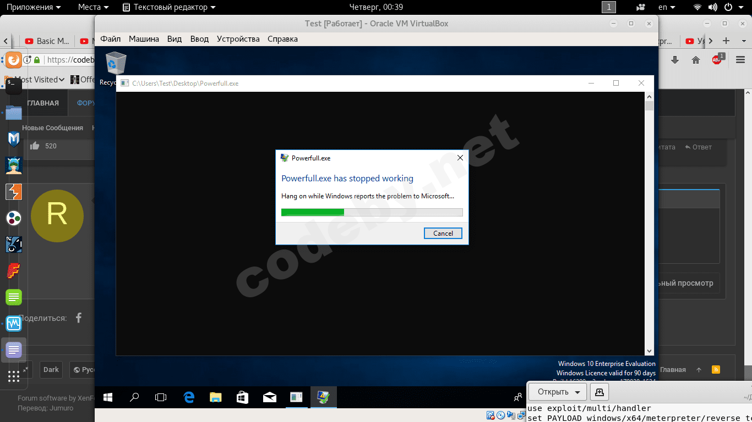Open the Файл menu in VirtualBox
Image resolution: width=752 pixels, height=422 pixels.
(x=111, y=39)
